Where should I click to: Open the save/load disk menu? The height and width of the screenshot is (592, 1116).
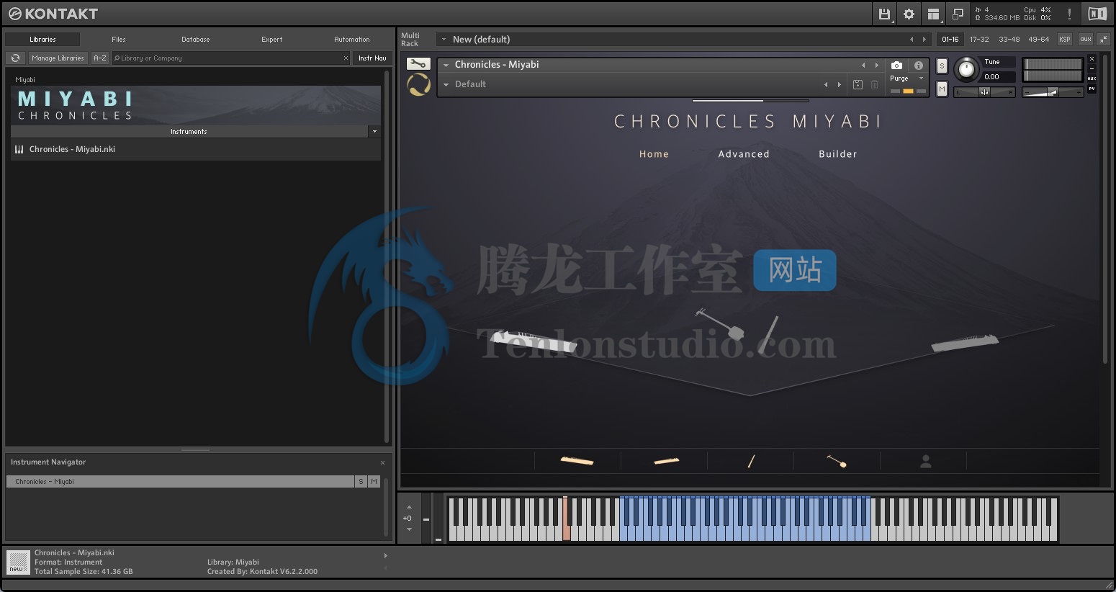(884, 14)
